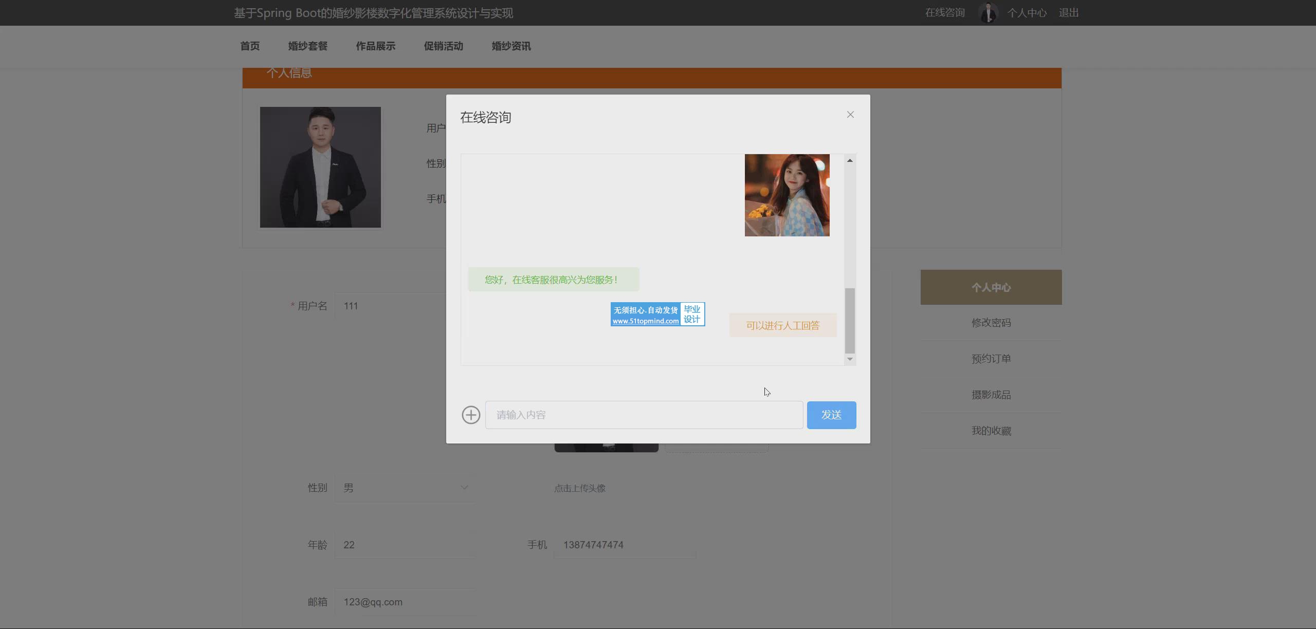Open 首页 navigation item
The height and width of the screenshot is (629, 1316).
tap(250, 46)
